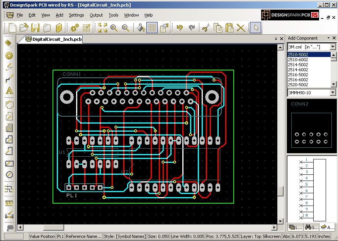Click the Zoom In magnifier icon
Image resolution: width=338 pixels, height=241 pixels.
114,27
